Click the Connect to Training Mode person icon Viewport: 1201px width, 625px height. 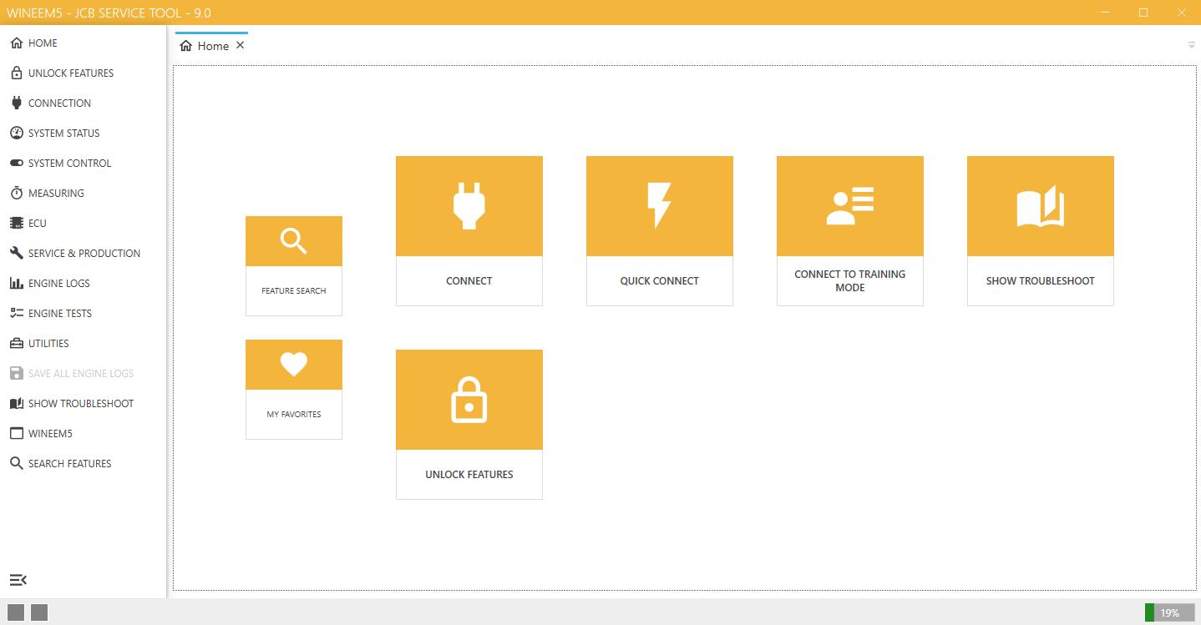pos(849,205)
